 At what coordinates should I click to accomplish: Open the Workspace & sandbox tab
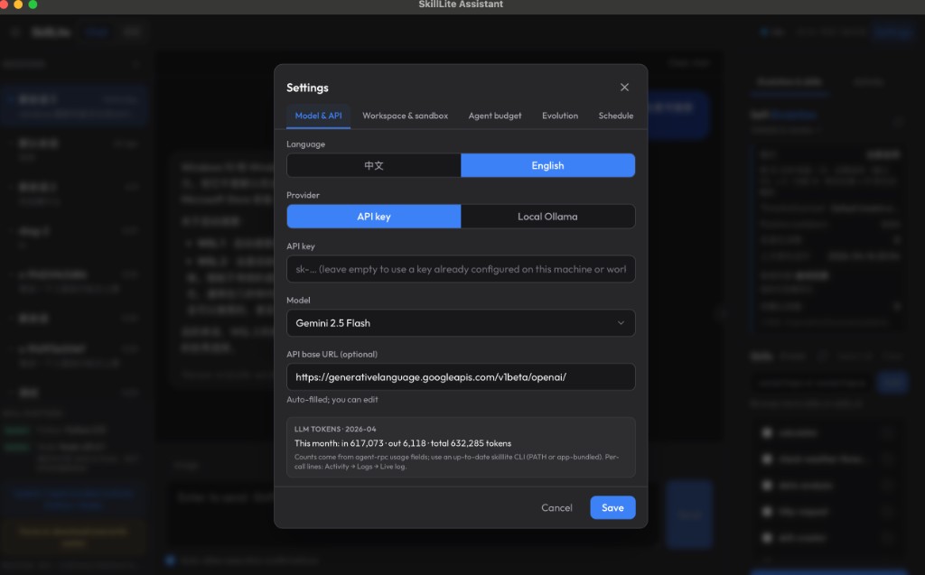tap(405, 116)
